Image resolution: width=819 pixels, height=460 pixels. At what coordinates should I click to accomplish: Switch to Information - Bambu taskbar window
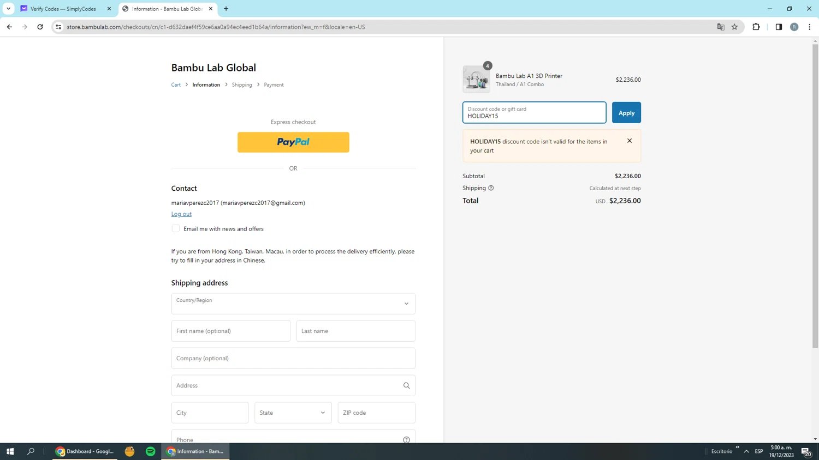[x=195, y=451]
